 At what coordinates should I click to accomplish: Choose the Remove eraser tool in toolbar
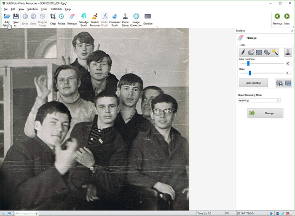(72, 16)
